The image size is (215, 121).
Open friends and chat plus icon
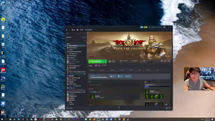[170, 108]
